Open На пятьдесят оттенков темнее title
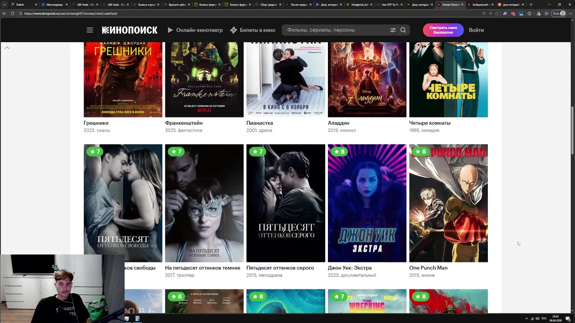Screen dimensions: 575x323 coord(203,268)
